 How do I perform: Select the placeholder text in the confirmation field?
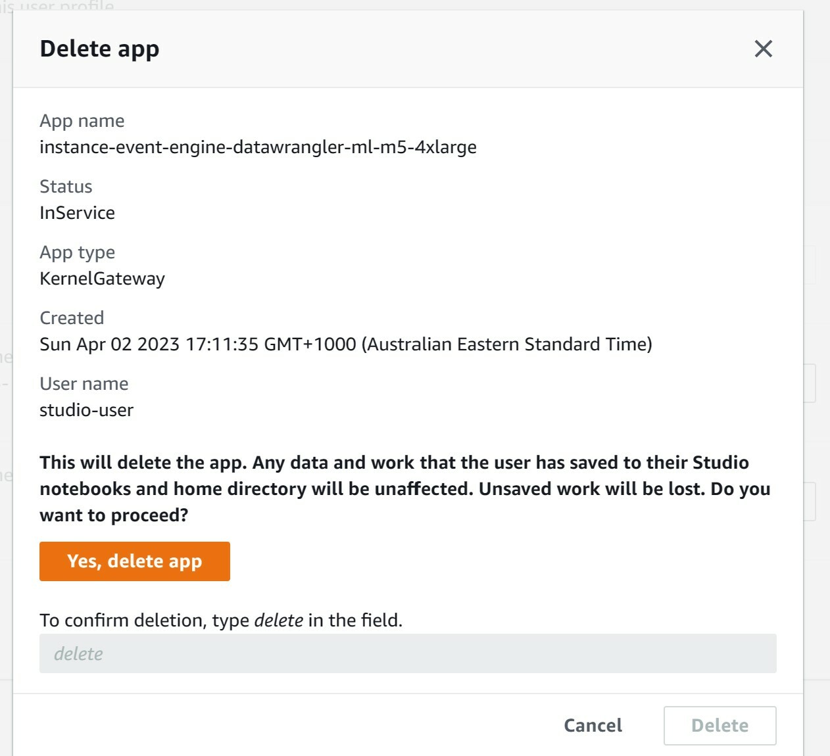pos(78,653)
